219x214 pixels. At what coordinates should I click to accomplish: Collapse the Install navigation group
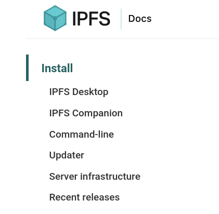pos(57,68)
